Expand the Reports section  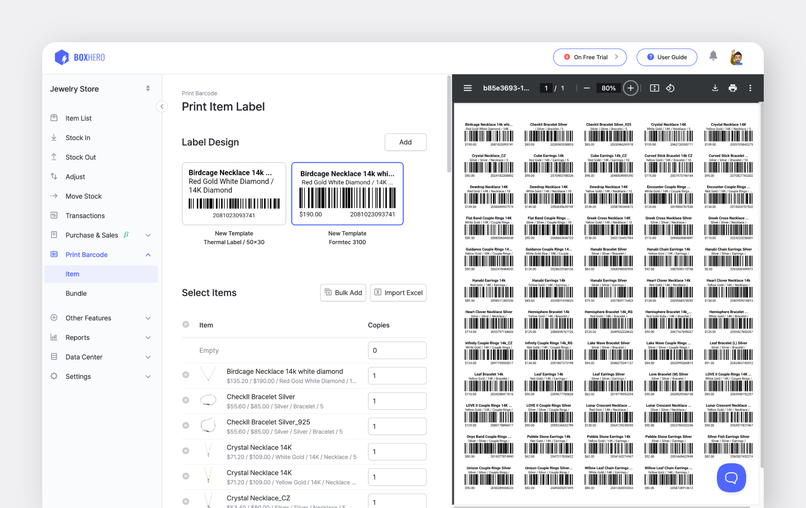coord(101,337)
